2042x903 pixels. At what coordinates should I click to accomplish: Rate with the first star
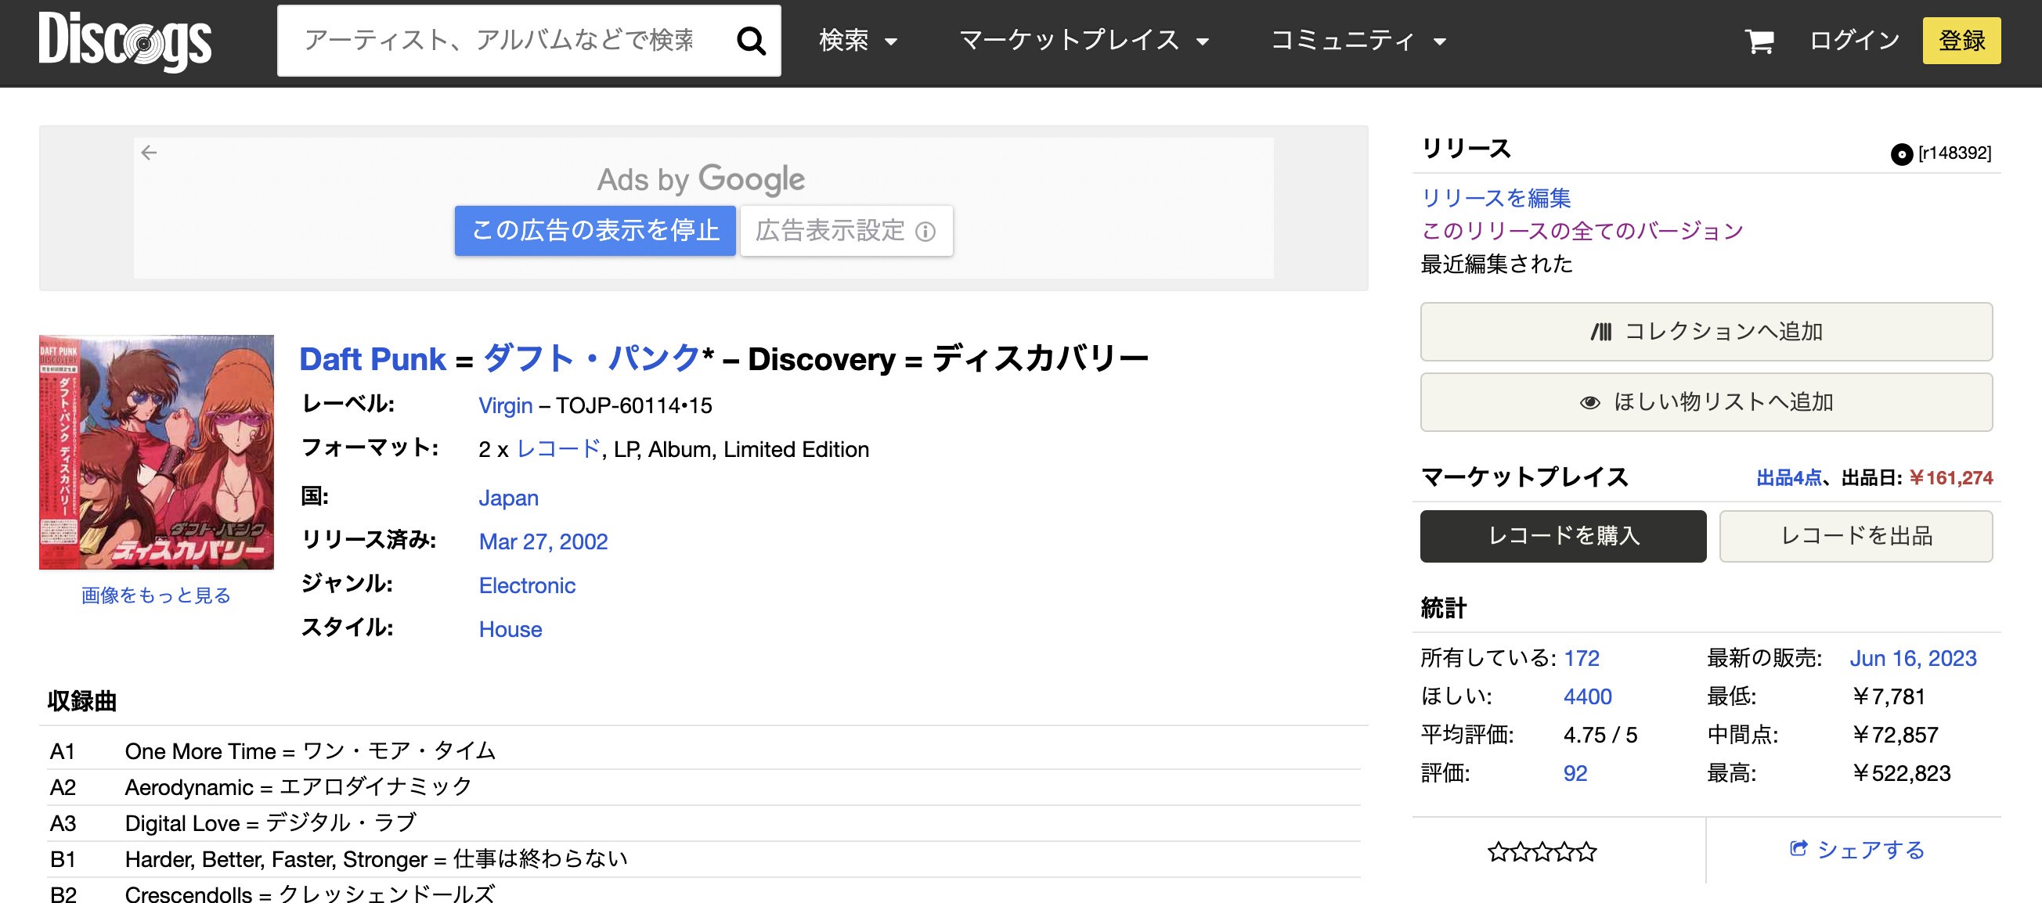point(1497,852)
